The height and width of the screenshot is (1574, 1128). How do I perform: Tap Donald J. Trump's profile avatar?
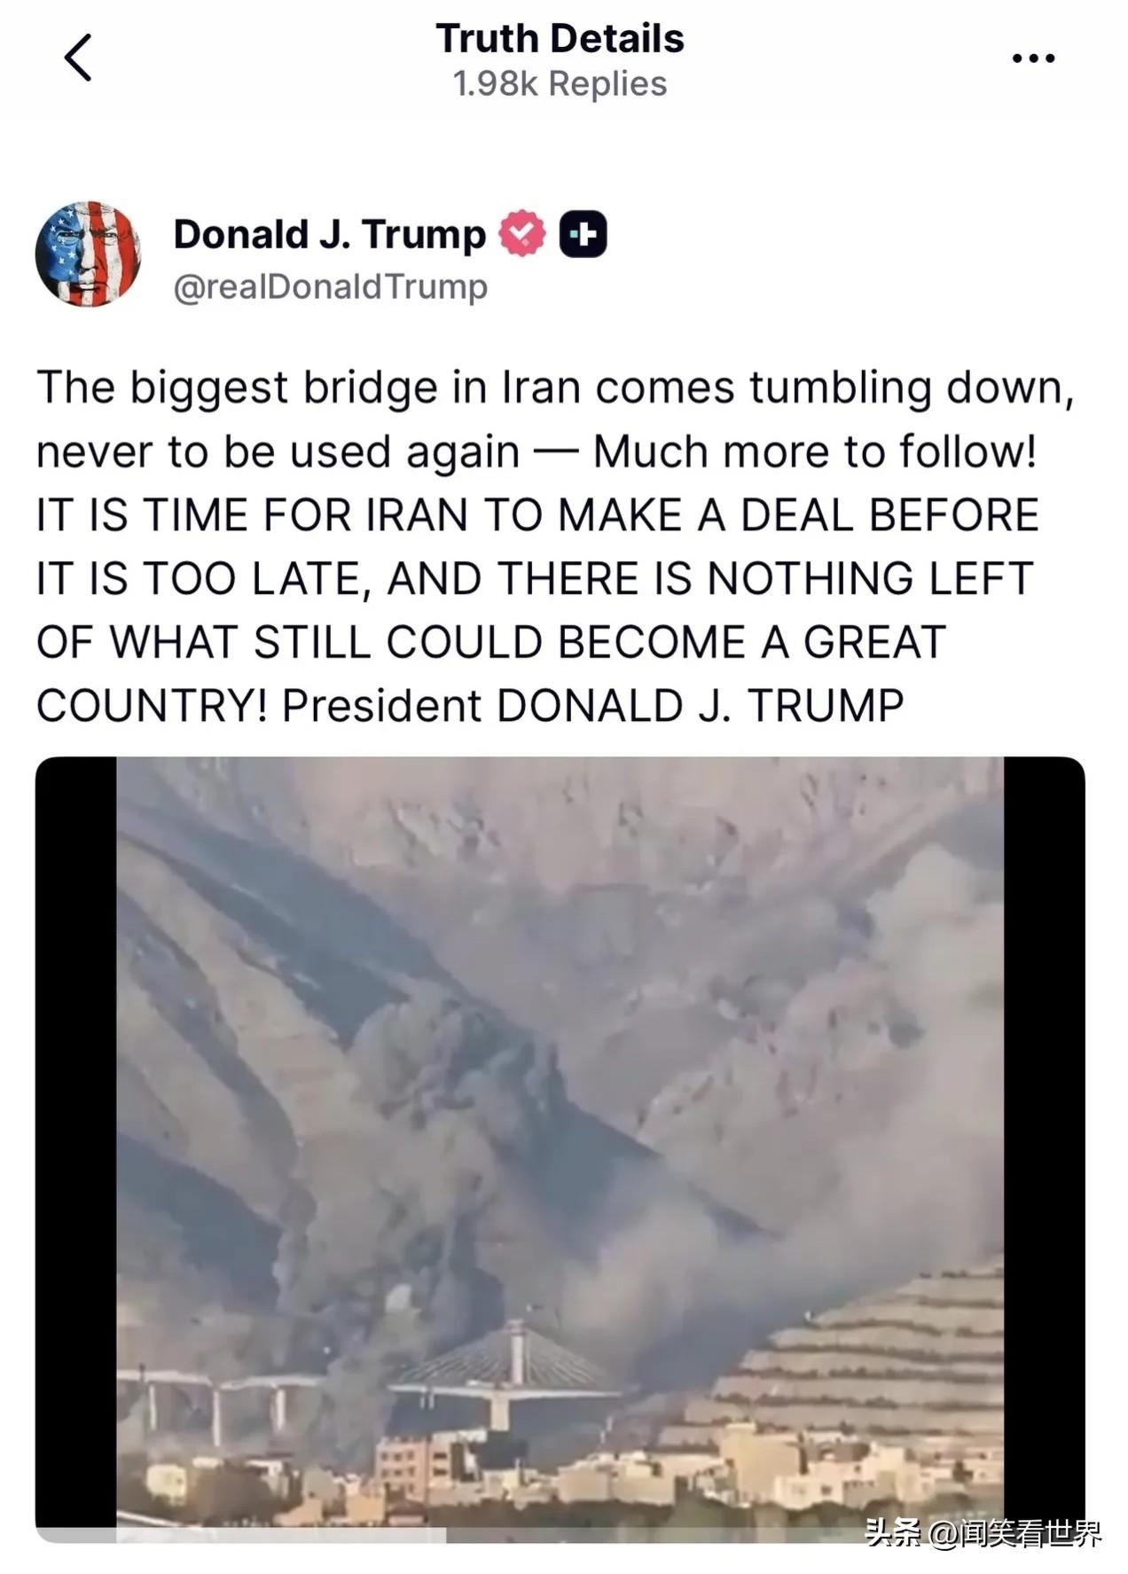point(88,254)
